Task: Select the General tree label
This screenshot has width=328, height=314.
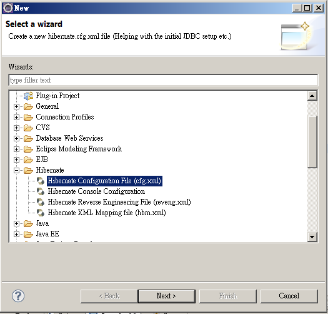Action: click(47, 106)
